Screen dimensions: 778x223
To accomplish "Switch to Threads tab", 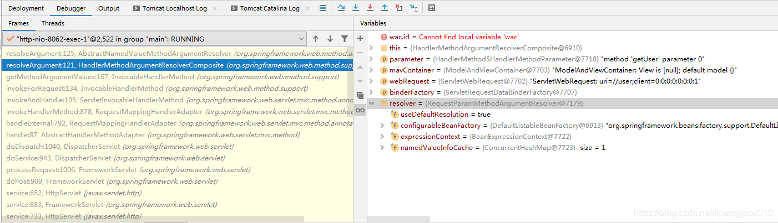I will point(53,23).
